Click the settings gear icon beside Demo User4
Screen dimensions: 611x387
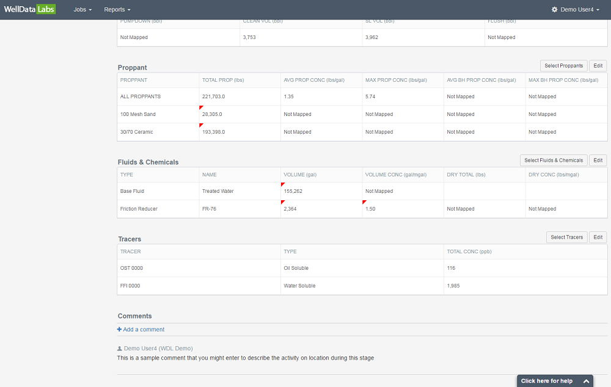pyautogui.click(x=555, y=9)
